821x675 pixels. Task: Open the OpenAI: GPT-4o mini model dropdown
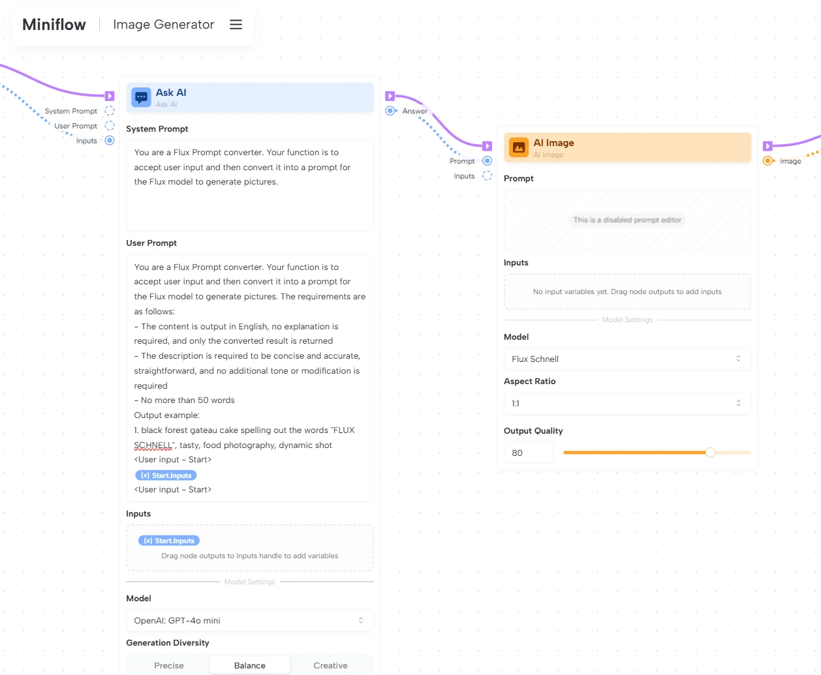coord(249,620)
